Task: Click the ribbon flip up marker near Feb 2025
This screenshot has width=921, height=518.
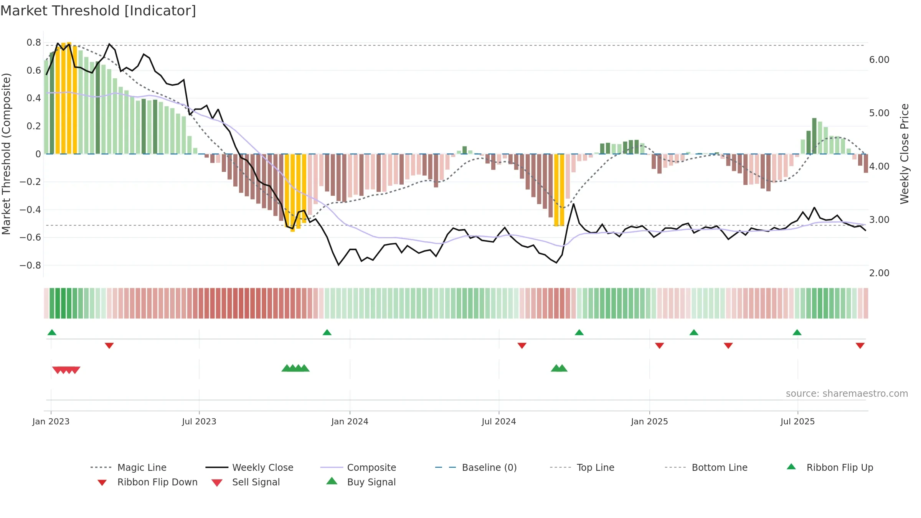Action: pos(694,332)
